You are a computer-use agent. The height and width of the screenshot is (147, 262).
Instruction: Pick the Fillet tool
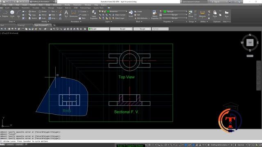pyautogui.click(x=52, y=15)
